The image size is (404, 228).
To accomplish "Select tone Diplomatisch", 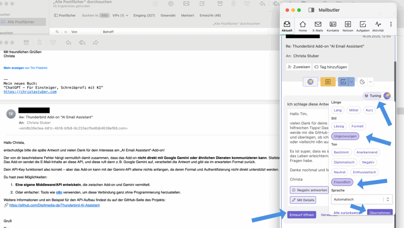I will point(344,162).
